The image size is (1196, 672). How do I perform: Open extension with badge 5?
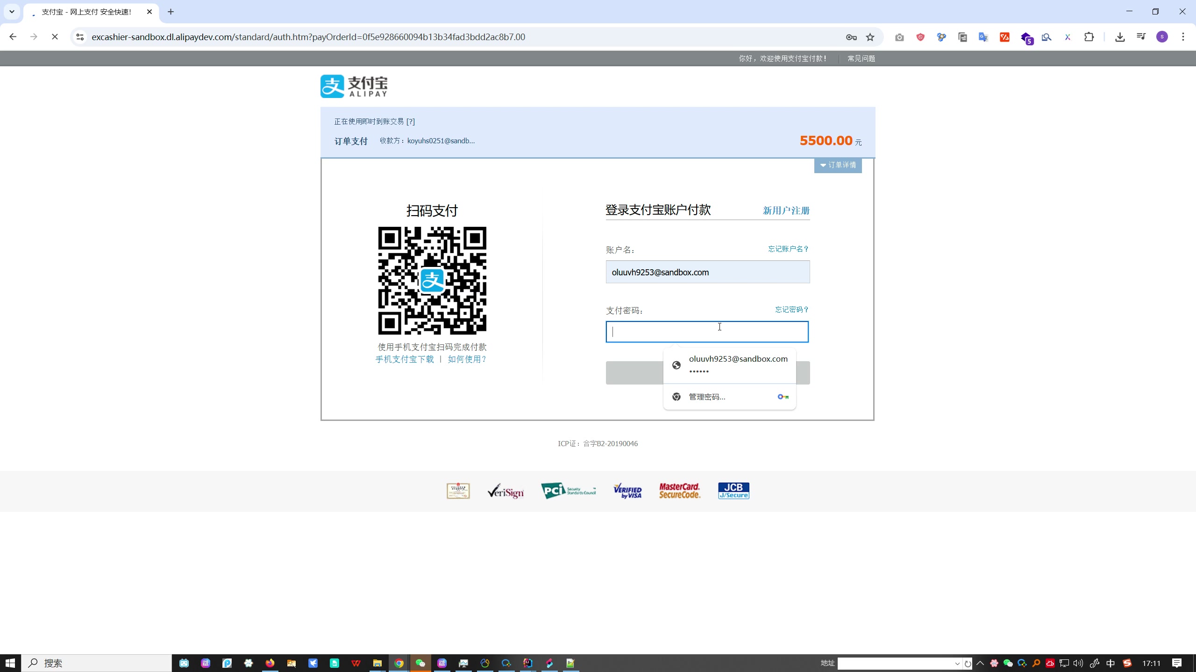(x=1026, y=38)
